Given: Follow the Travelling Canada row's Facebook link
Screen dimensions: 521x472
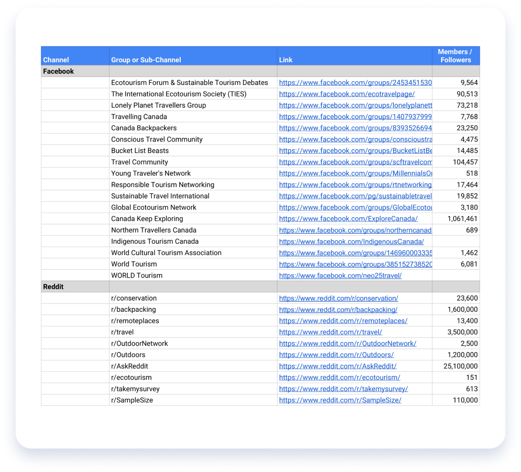Looking at the screenshot, I should pos(355,117).
